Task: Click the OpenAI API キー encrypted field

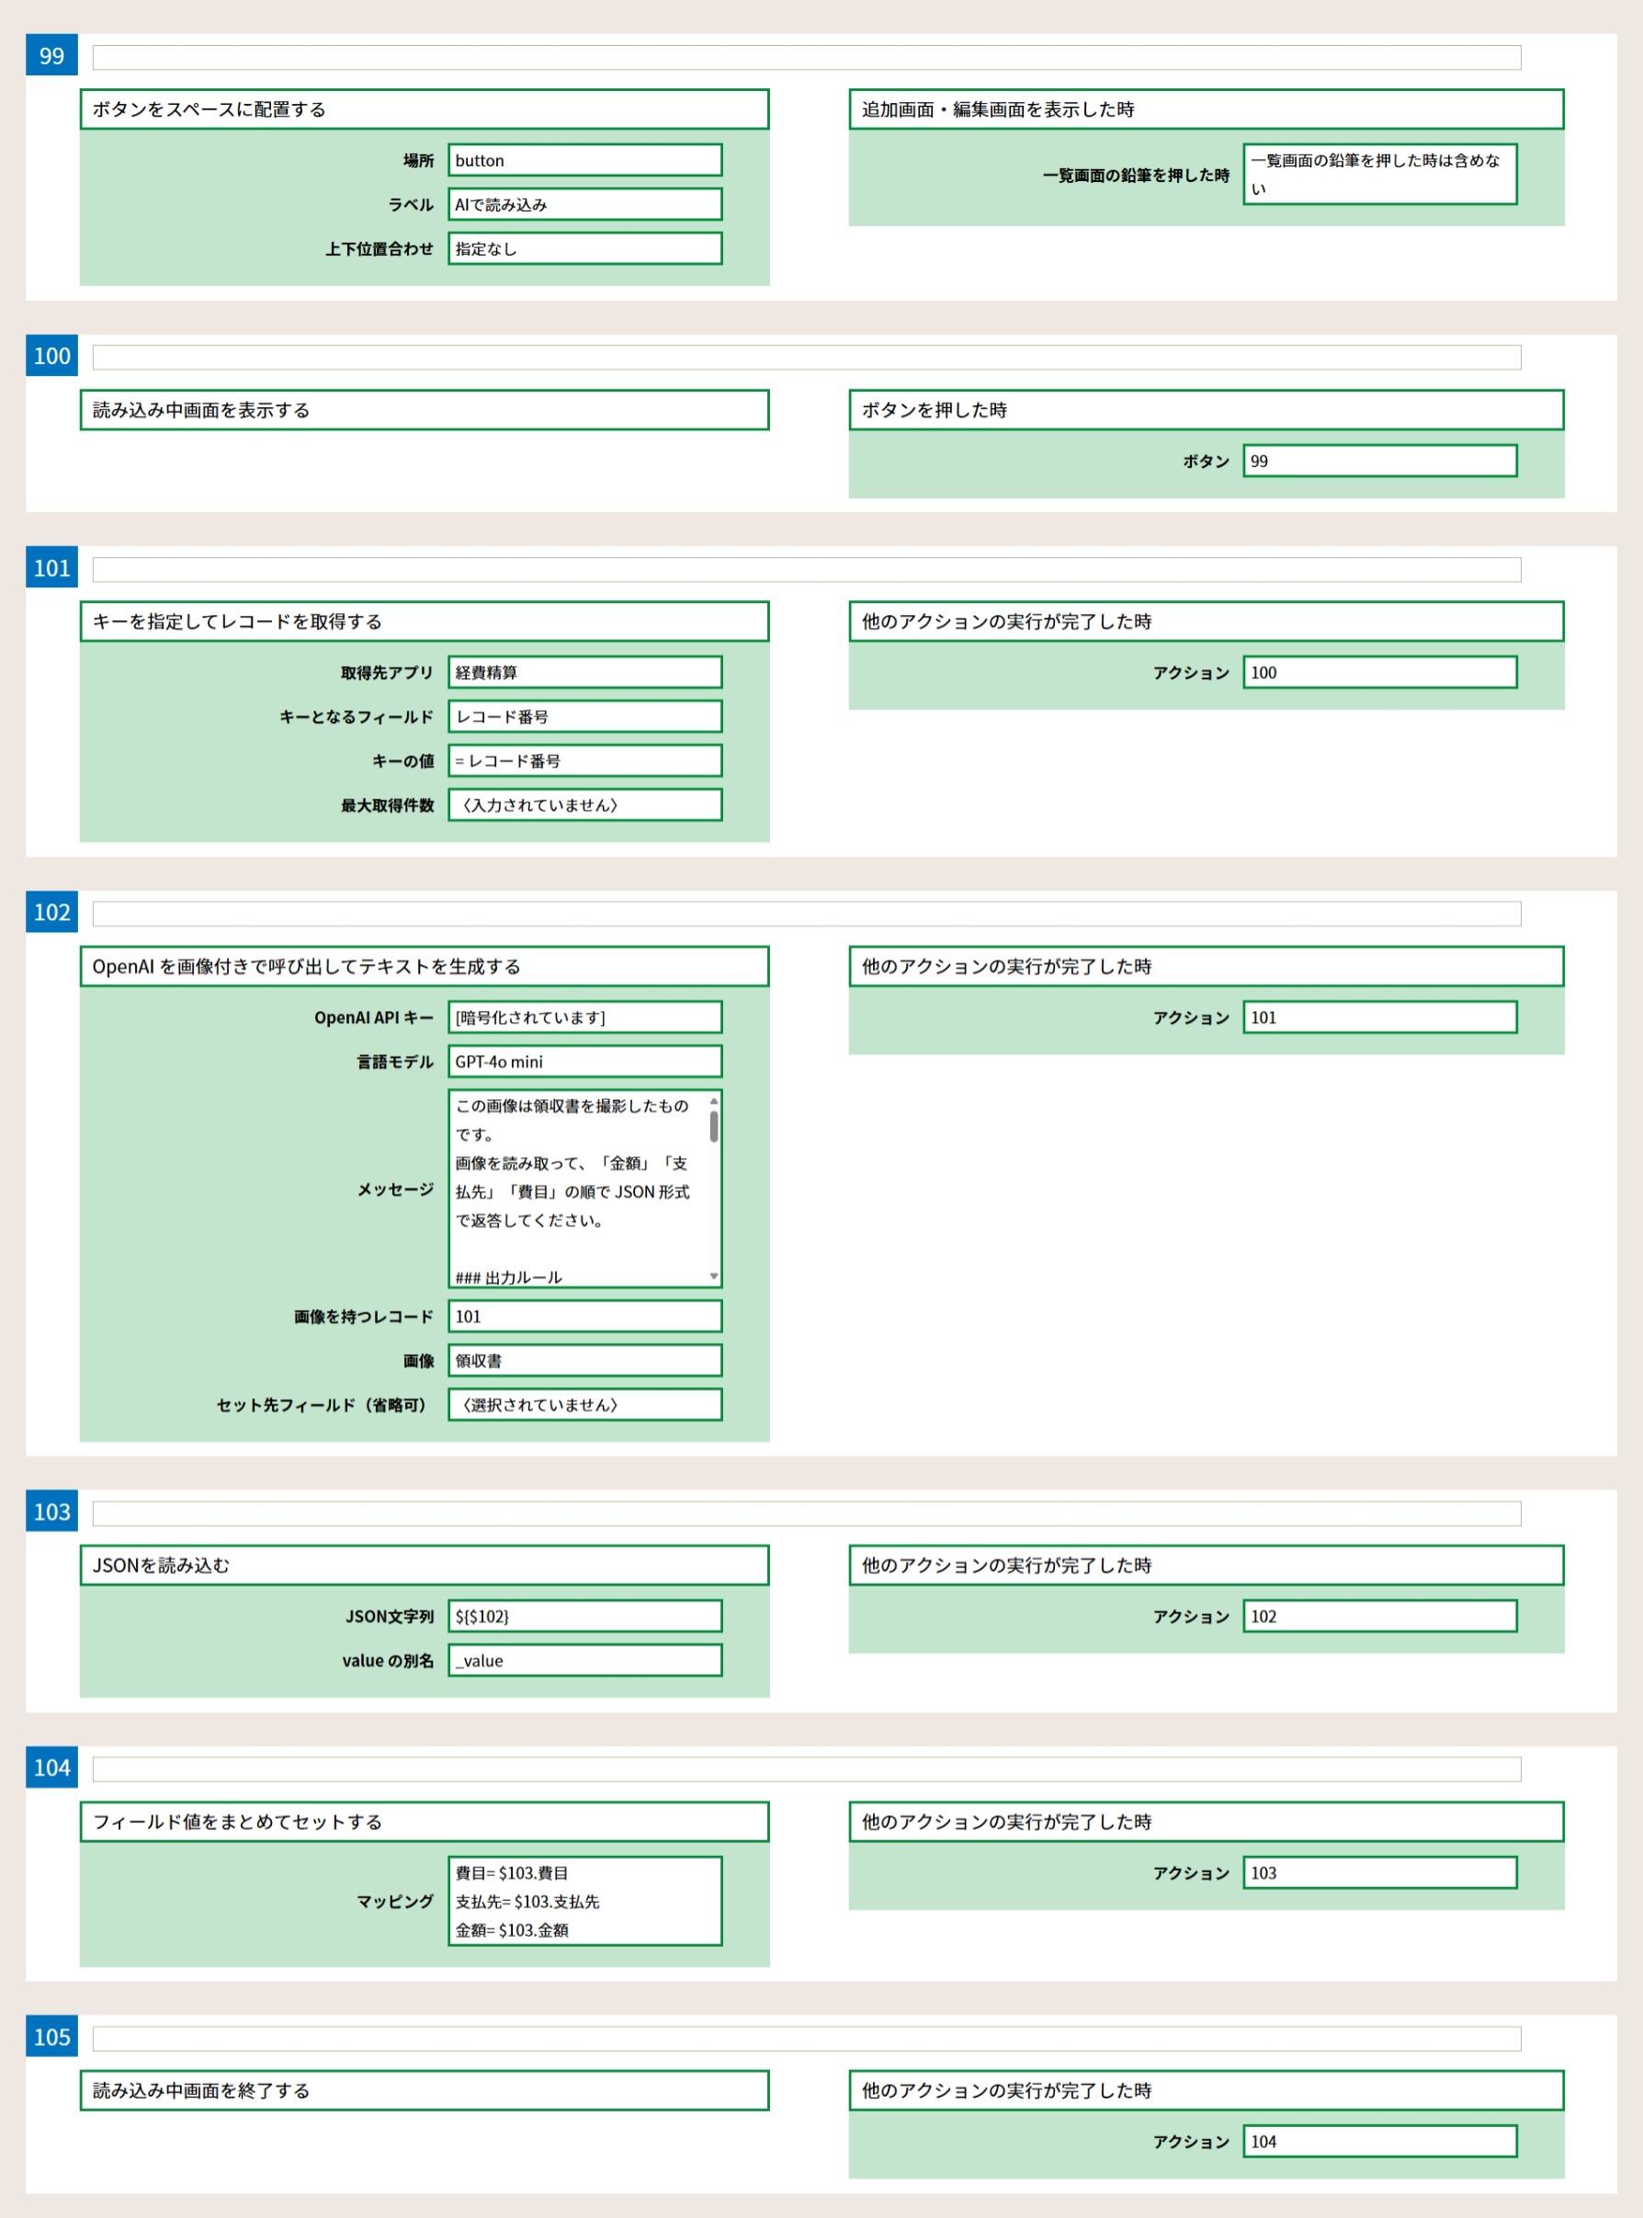Action: (x=584, y=1018)
